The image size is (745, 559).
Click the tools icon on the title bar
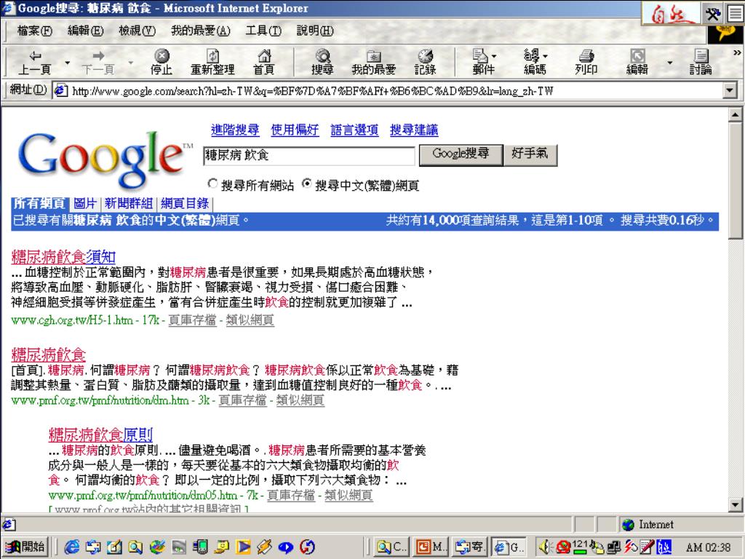coord(713,13)
